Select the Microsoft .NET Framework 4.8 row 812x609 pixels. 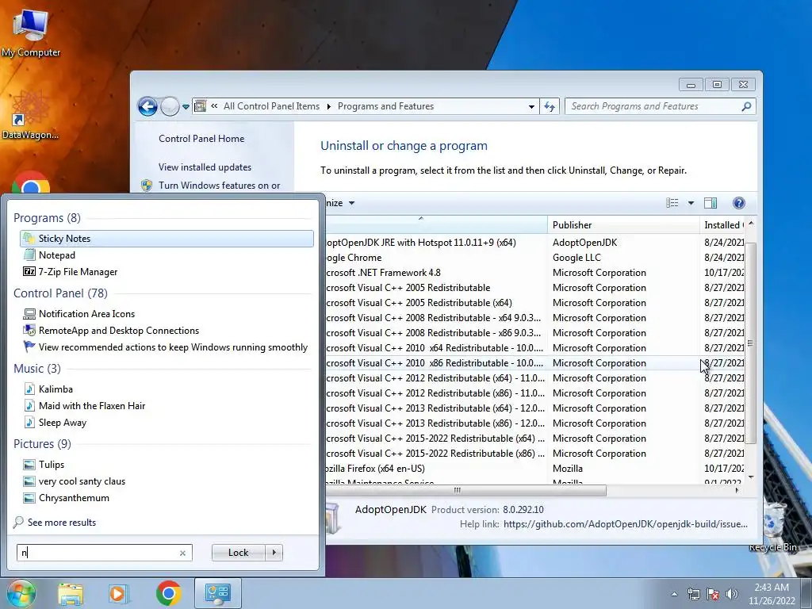535,273
